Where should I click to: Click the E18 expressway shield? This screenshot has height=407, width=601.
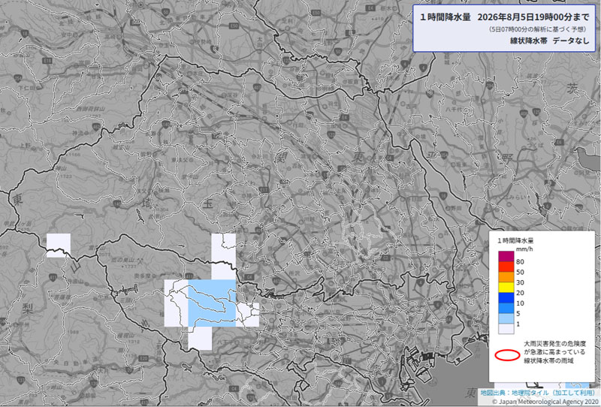click(x=48, y=61)
